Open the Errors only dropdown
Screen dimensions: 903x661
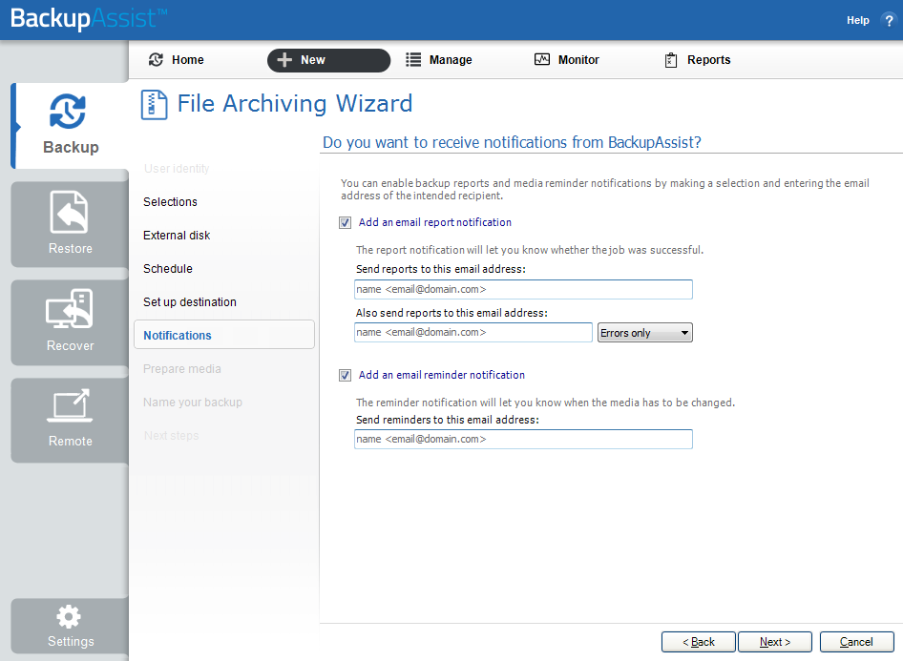pos(645,333)
